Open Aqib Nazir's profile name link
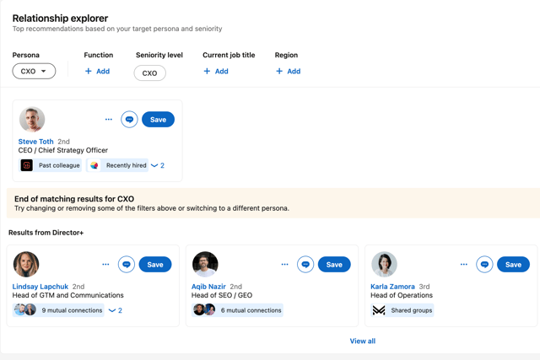 [x=208, y=287]
